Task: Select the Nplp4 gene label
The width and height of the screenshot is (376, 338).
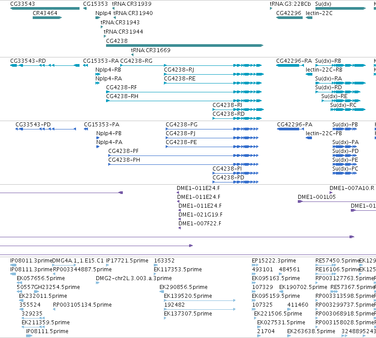Action: coord(103,13)
